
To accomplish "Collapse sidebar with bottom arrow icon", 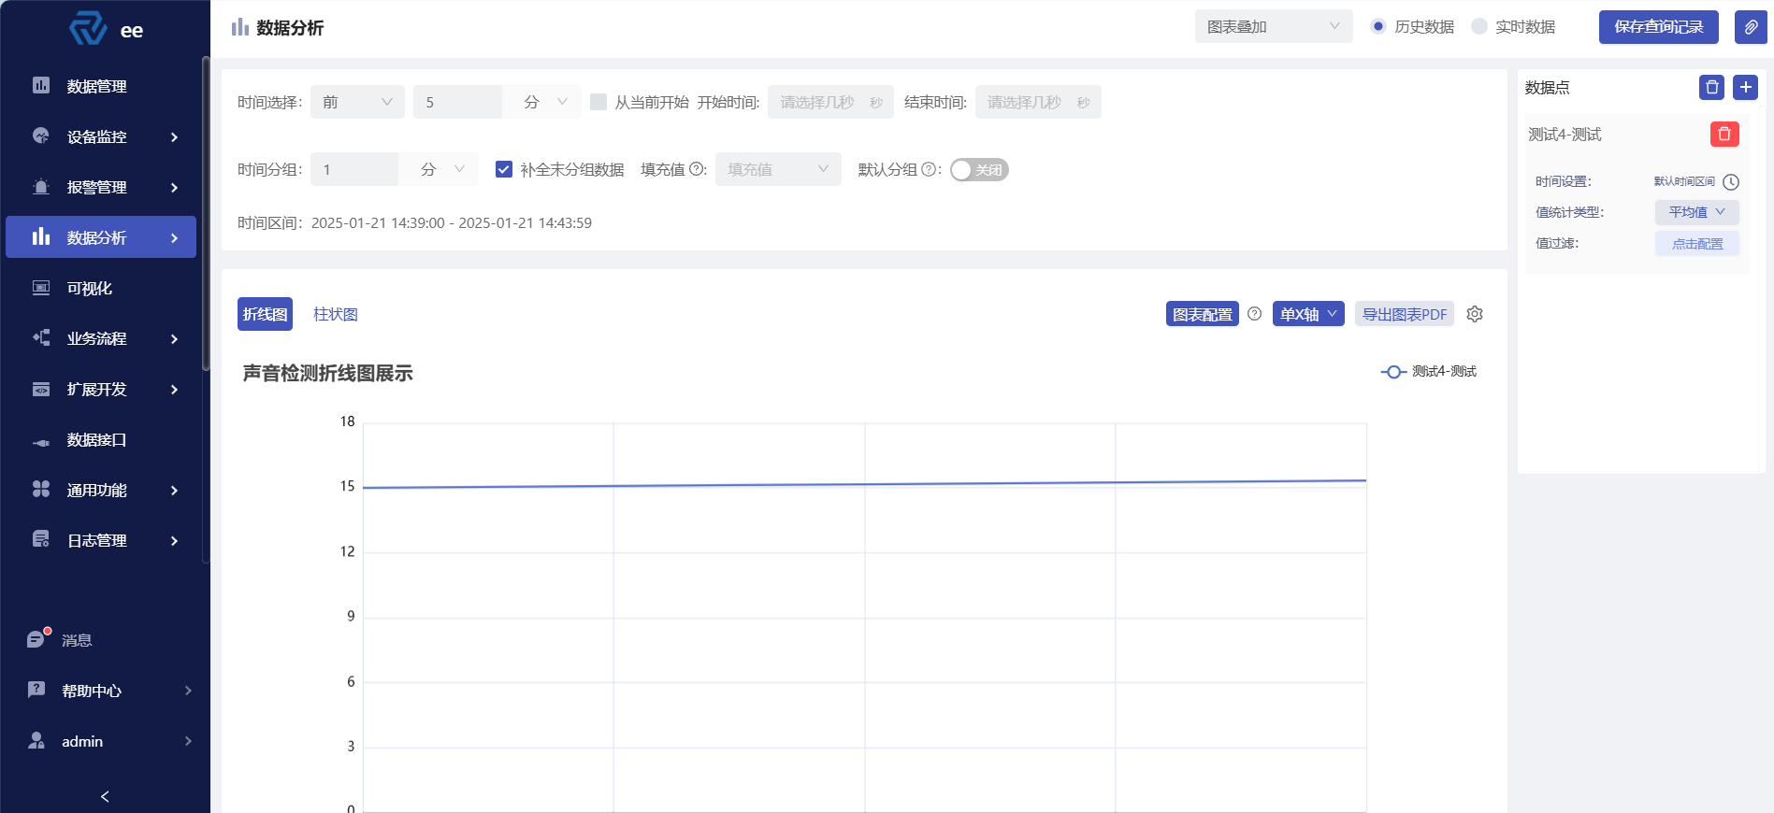I will [x=105, y=796].
